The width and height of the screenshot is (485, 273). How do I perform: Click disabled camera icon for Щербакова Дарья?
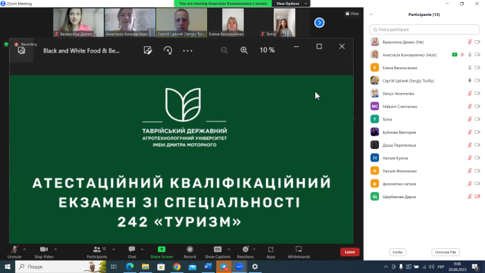coord(477,196)
